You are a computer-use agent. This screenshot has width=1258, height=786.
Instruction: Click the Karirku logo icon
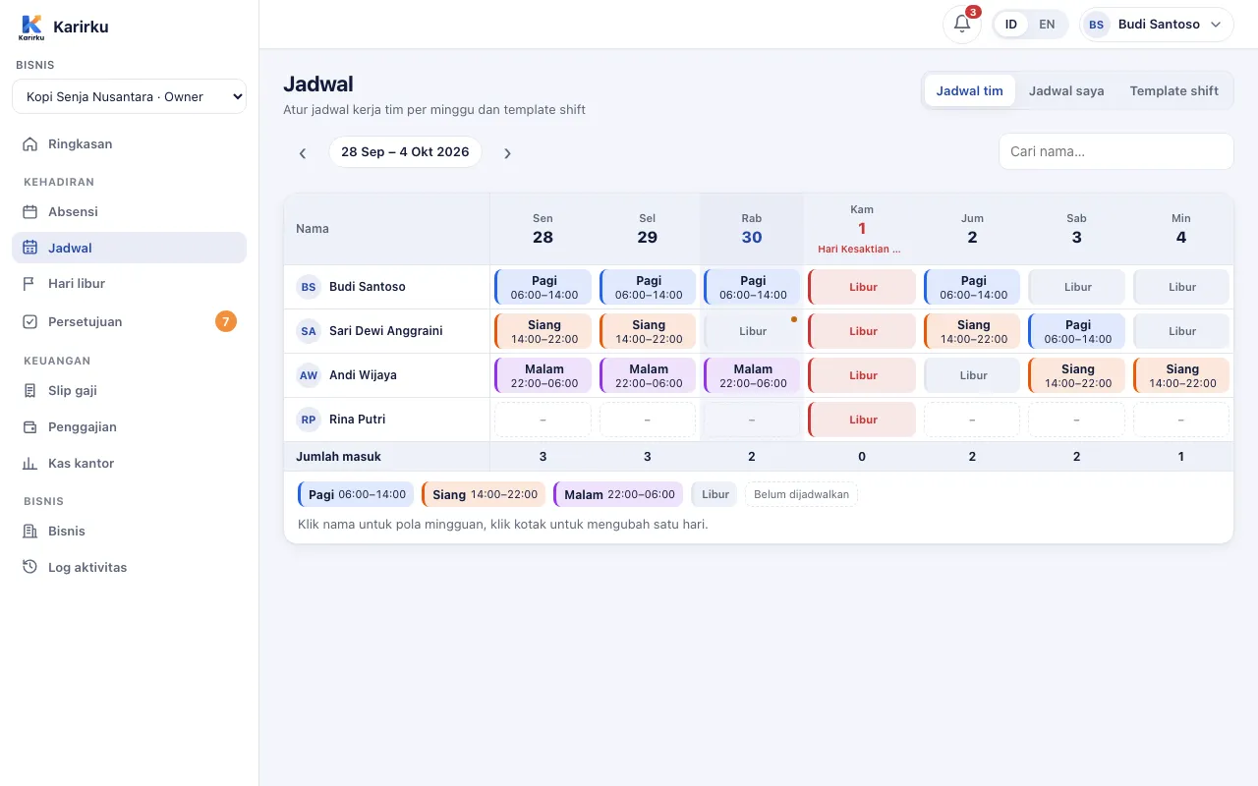point(31,28)
